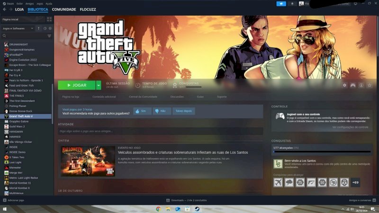Open Ver configurações de controle link

(350, 127)
